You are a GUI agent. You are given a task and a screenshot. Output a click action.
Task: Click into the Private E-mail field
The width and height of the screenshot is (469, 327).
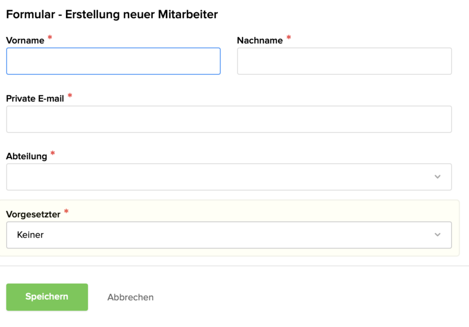[228, 119]
